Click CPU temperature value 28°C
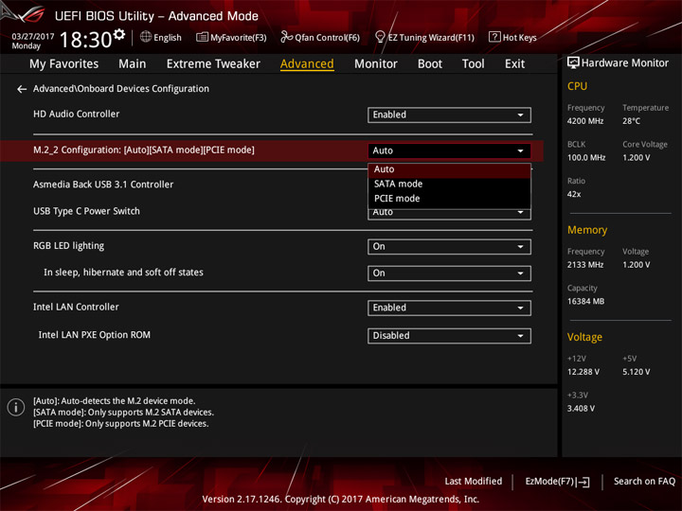682x511 pixels. (631, 121)
